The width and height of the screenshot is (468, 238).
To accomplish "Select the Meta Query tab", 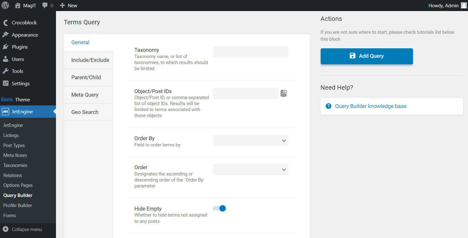I will [88, 95].
